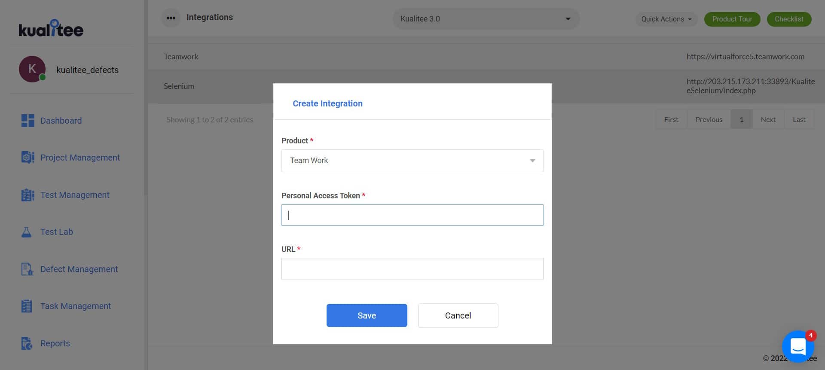825x370 pixels.
Task: Go to First page of entries
Action: [671, 119]
